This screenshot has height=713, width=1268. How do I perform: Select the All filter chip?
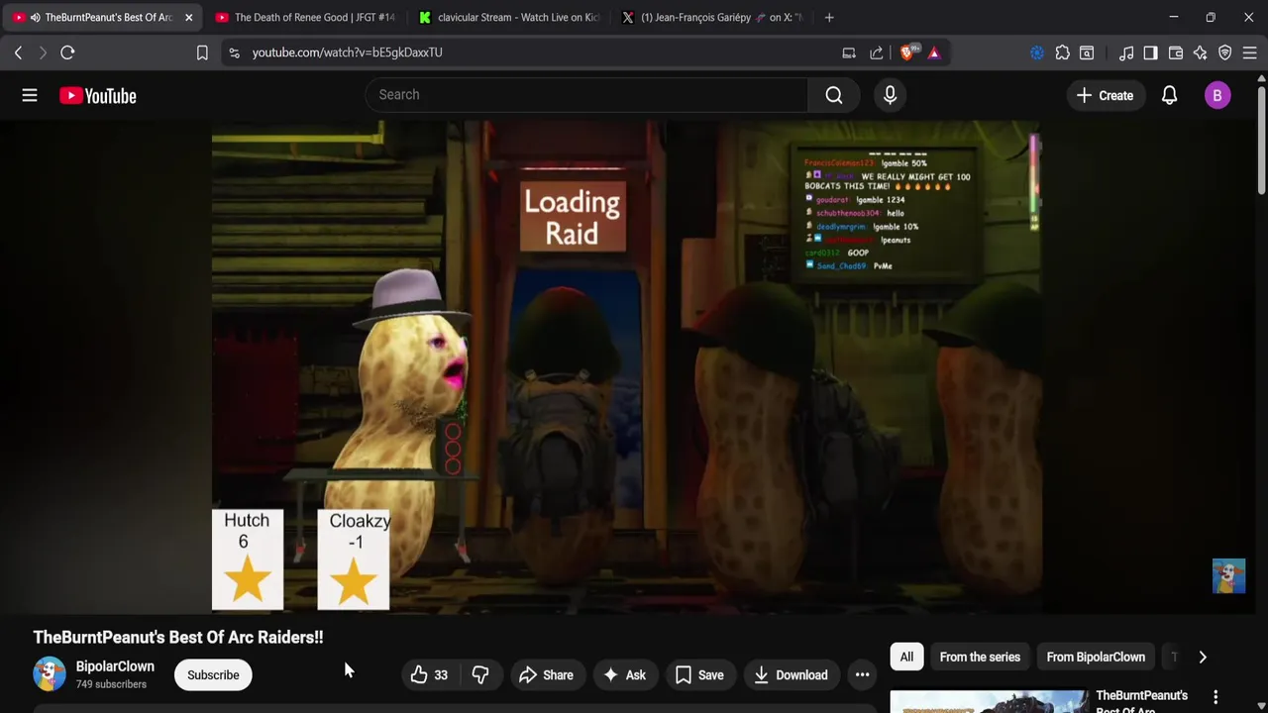click(x=906, y=657)
